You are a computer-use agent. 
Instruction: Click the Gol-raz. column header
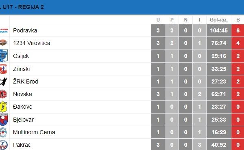(219, 20)
